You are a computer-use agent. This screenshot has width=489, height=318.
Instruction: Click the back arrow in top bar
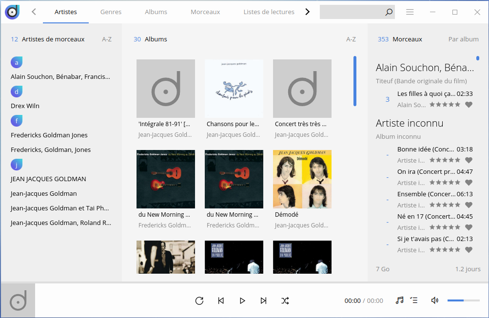tap(34, 12)
